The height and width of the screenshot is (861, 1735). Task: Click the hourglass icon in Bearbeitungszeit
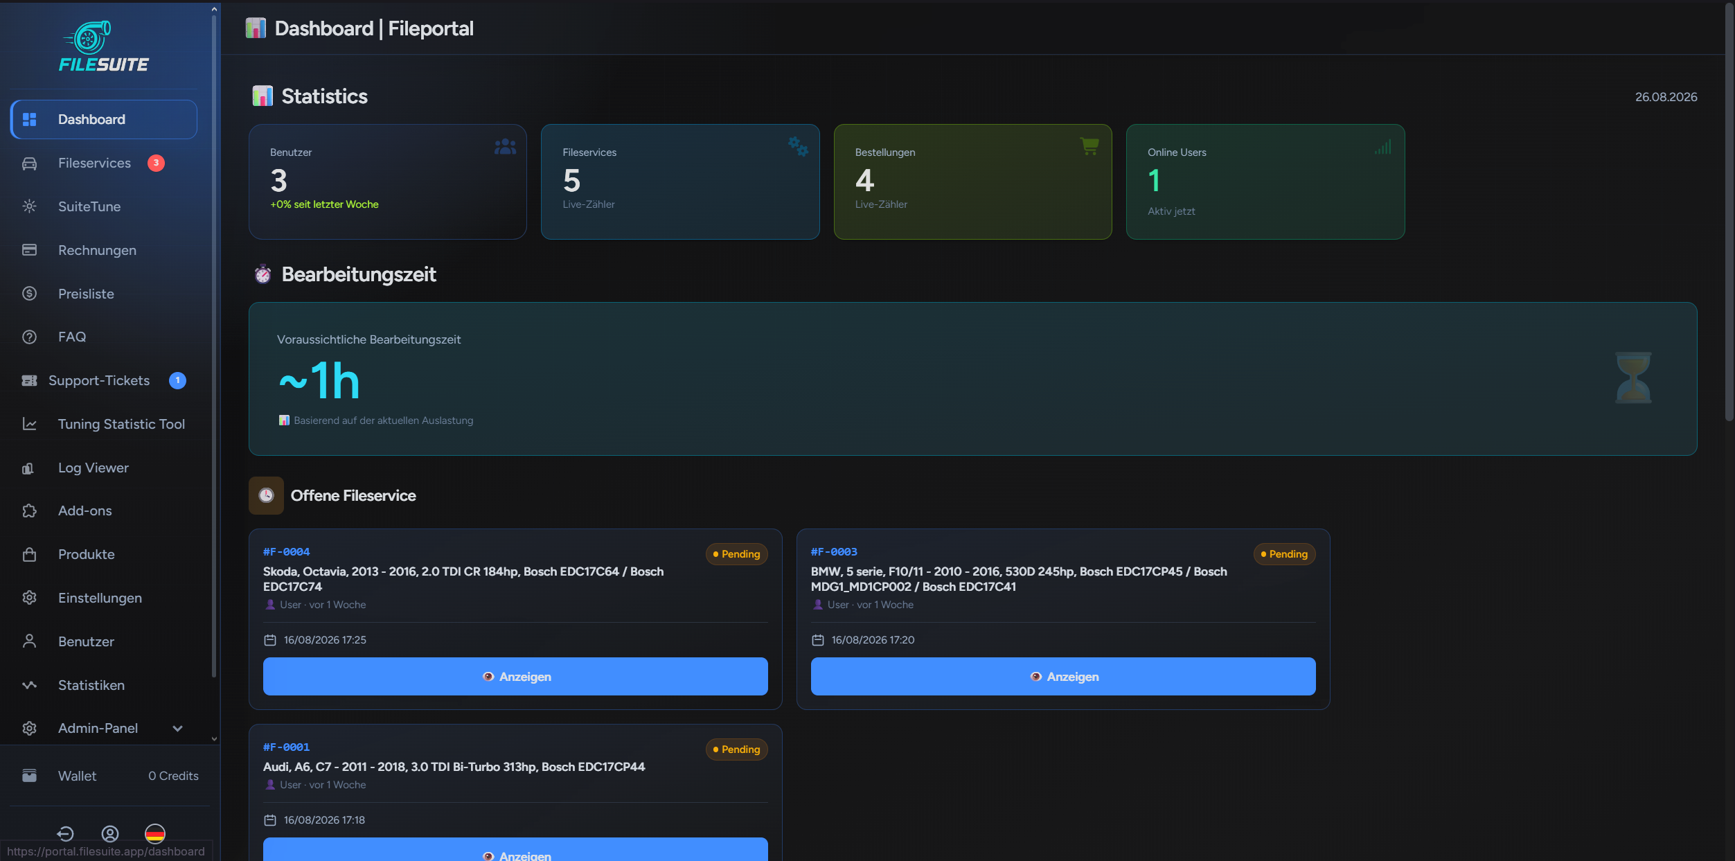[x=1633, y=378]
